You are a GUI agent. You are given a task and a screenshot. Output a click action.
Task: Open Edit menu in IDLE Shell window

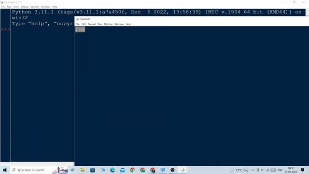tap(9, 7)
